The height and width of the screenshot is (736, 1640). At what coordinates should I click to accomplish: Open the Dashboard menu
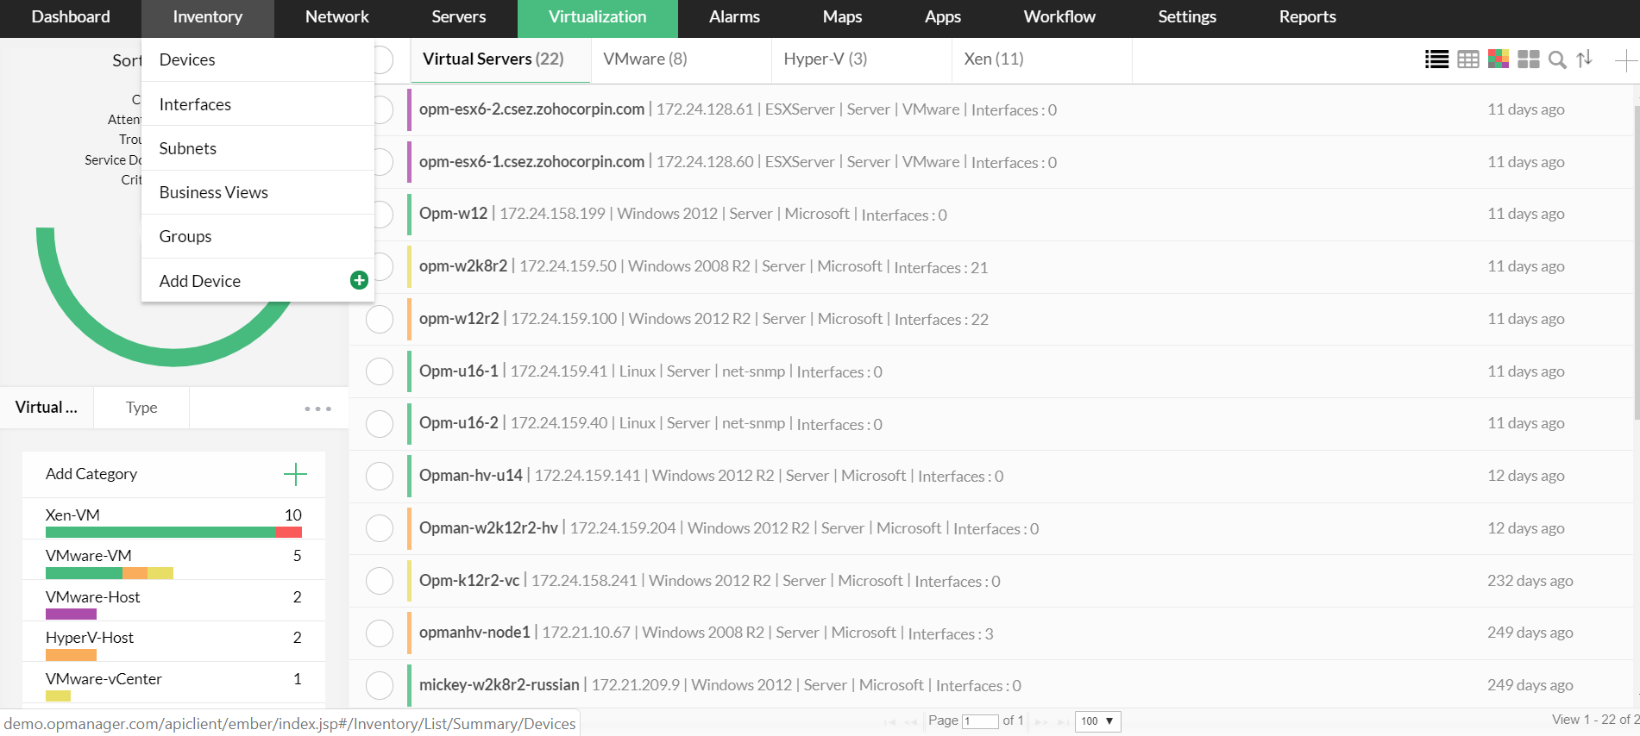click(71, 17)
